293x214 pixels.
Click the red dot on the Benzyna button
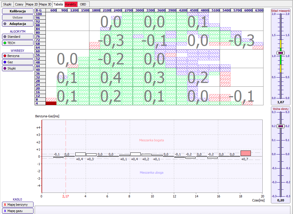[x=5, y=56]
